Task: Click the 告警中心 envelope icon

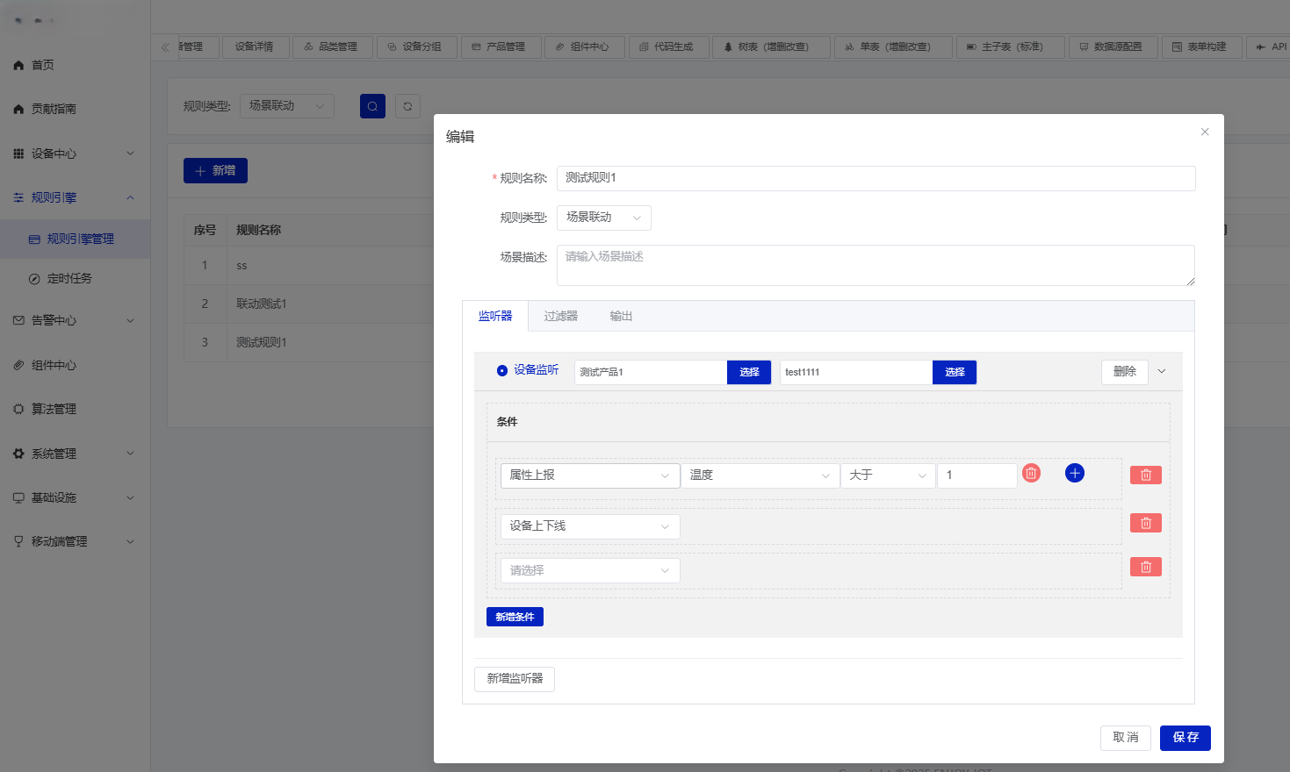Action: [18, 320]
